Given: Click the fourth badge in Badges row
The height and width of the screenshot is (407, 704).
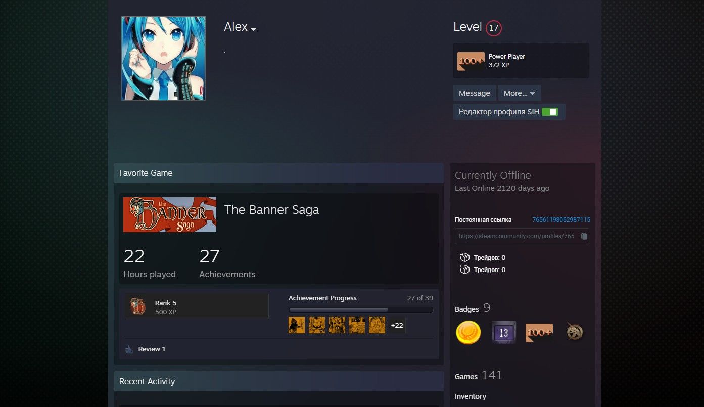Looking at the screenshot, I should (575, 332).
